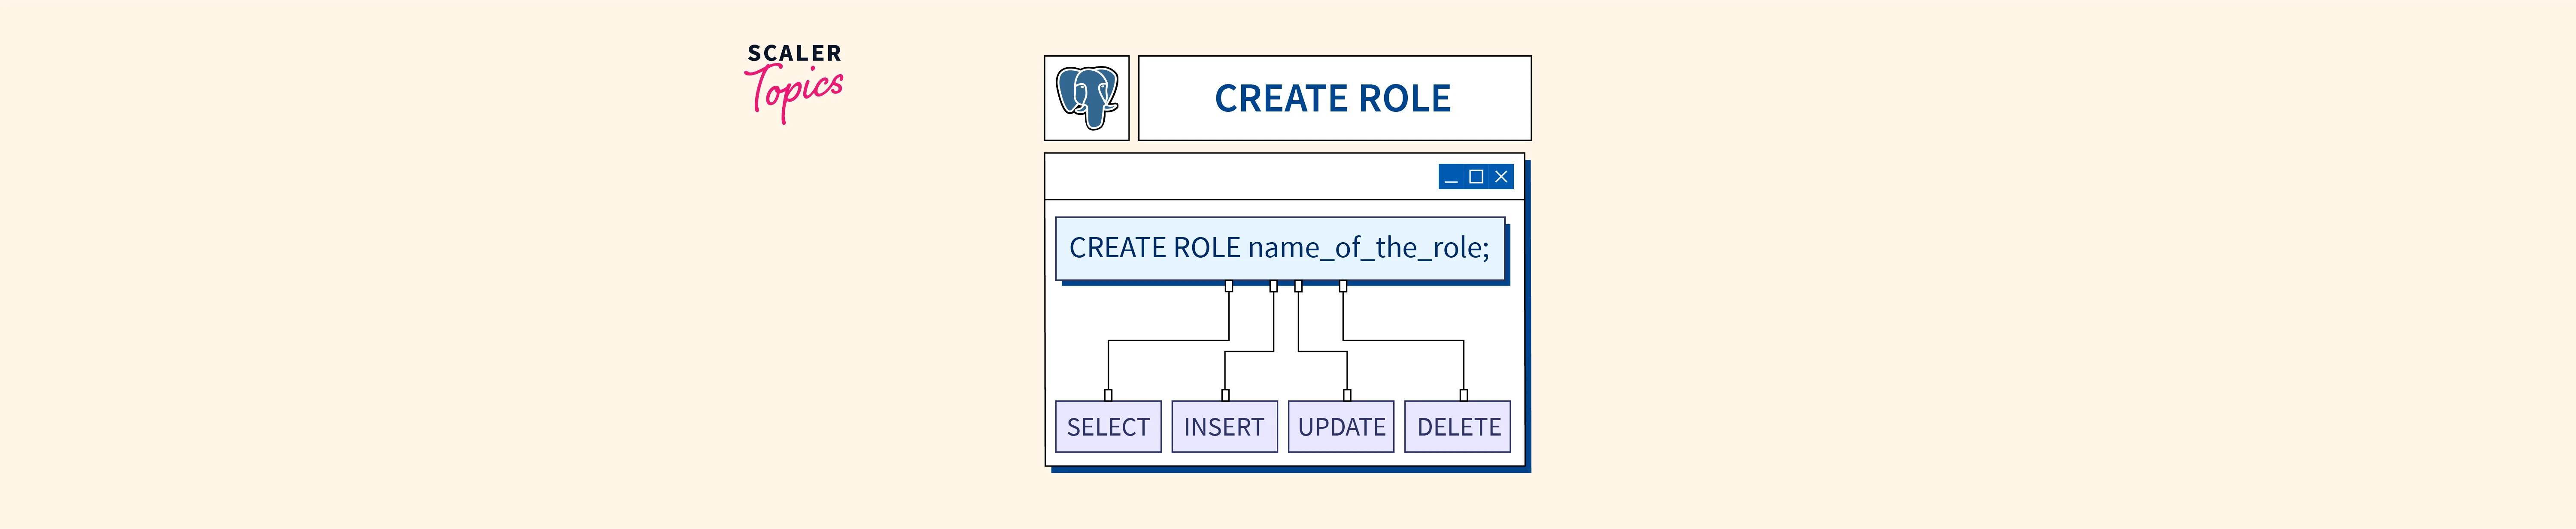The width and height of the screenshot is (2576, 529).
Task: Click the empty window title bar
Action: point(1240,177)
